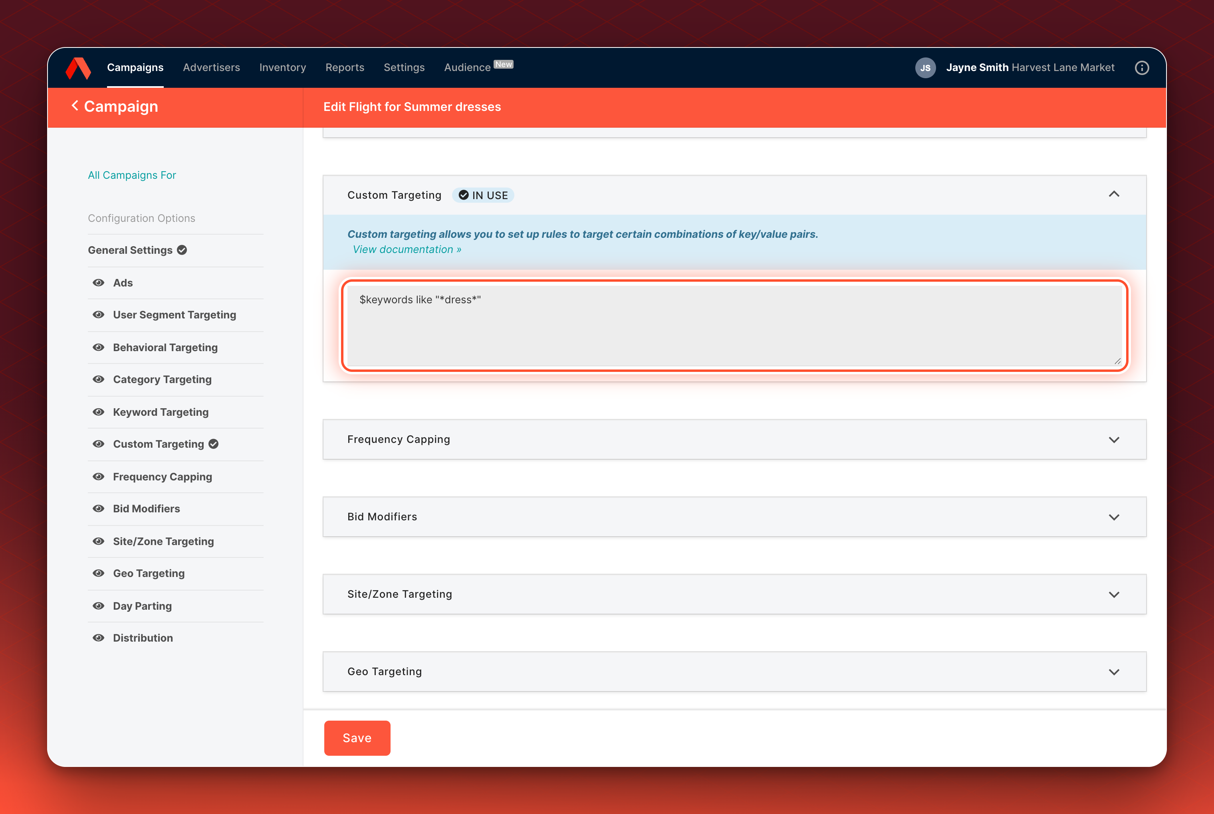The width and height of the screenshot is (1214, 814).
Task: Expand the Geo Targeting section chevron
Action: coord(1114,672)
